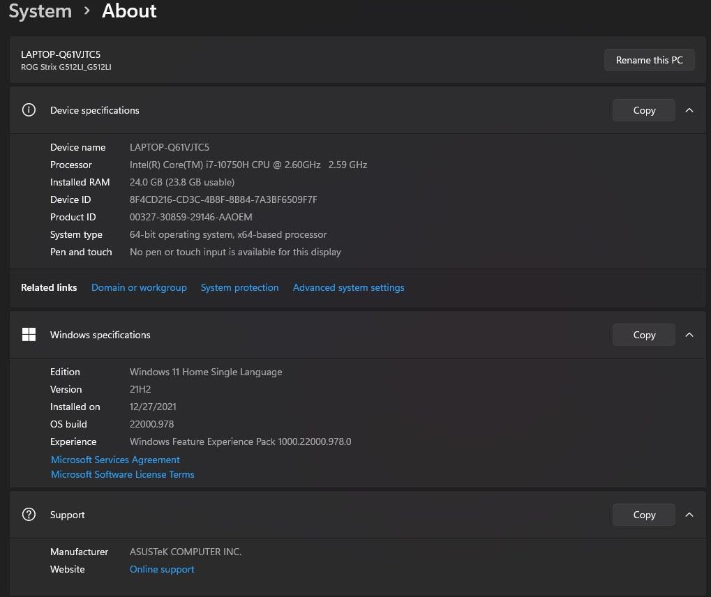Click the OS build value 22000.978
This screenshot has width=711, height=597.
pyautogui.click(x=151, y=424)
